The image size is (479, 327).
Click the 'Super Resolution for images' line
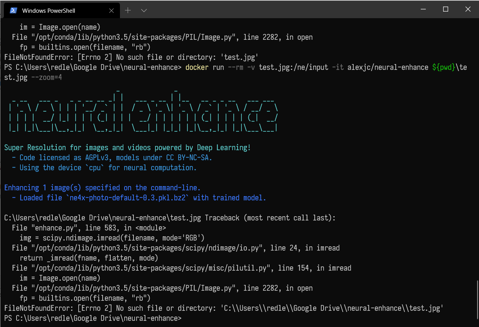[127, 147]
